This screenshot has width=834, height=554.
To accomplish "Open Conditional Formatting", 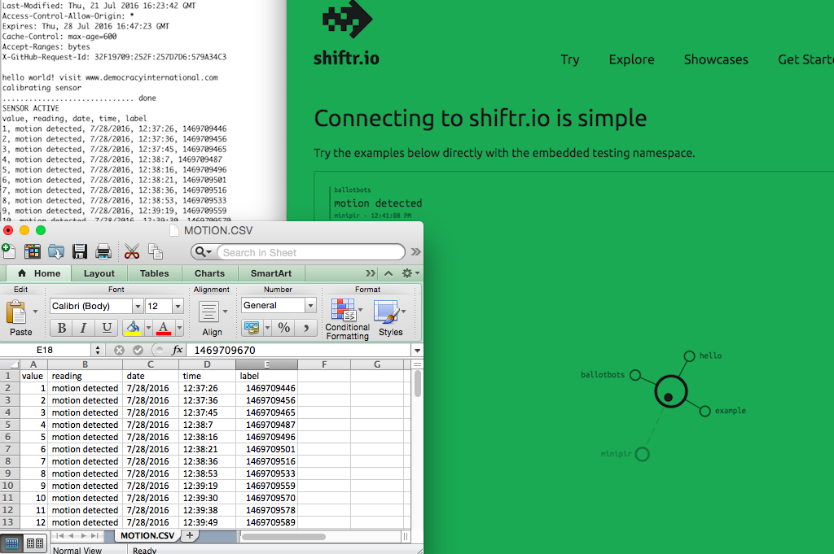I will (x=347, y=319).
